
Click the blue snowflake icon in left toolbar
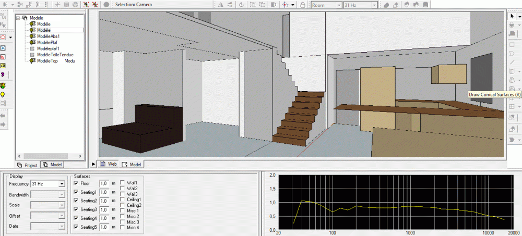[x=3, y=48]
